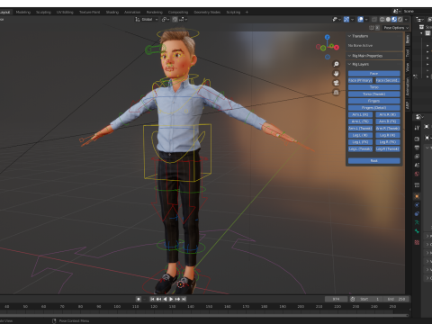Switch to Sculpting workspace tab
432x324 pixels.
(43, 12)
